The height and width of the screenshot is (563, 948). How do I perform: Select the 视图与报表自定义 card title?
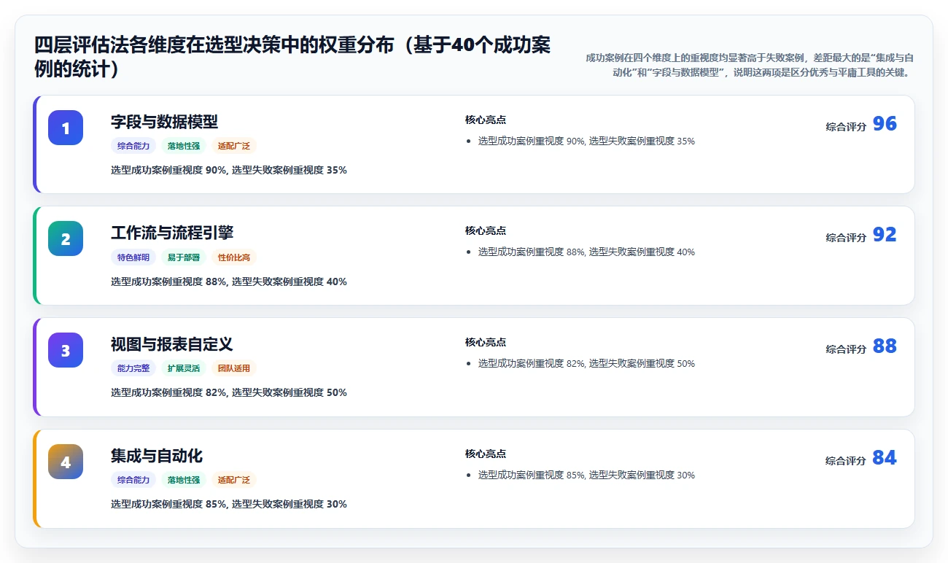point(172,344)
